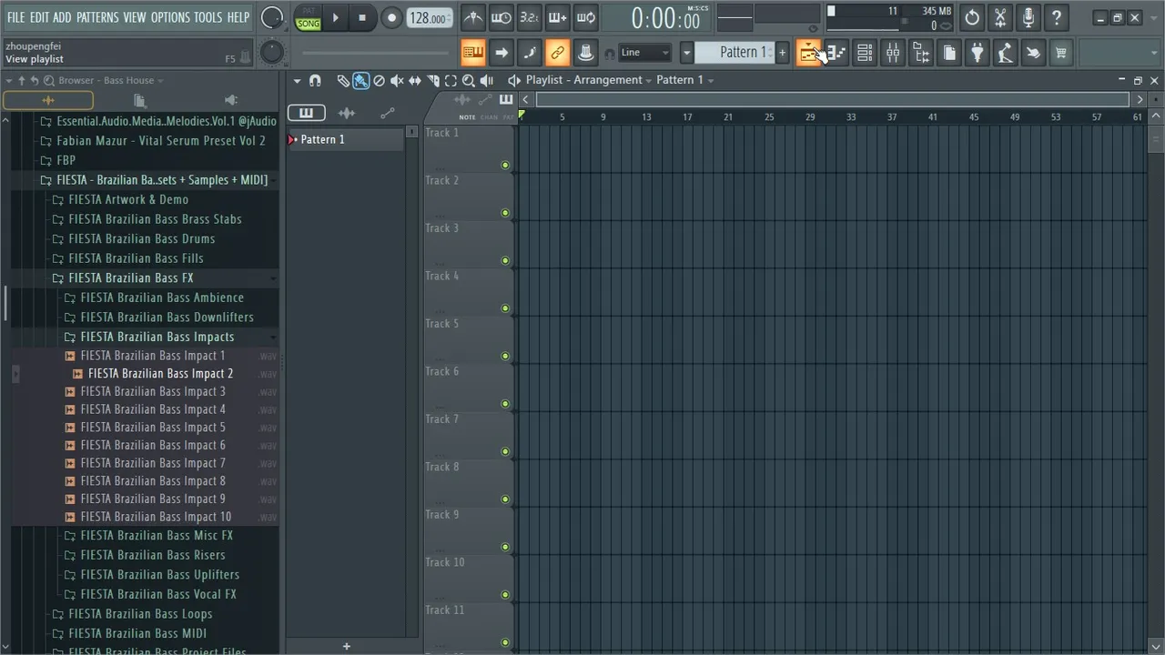This screenshot has width=1165, height=655.
Task: Open the shopping cart content library icon
Action: coord(1061,53)
